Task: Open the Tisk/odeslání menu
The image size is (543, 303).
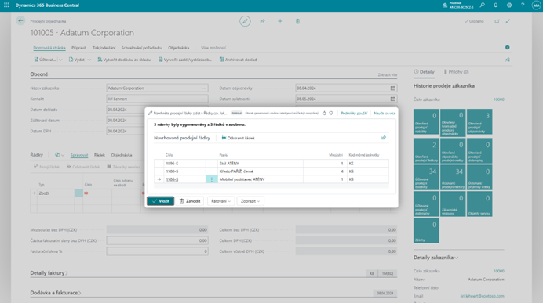Action: pos(104,48)
